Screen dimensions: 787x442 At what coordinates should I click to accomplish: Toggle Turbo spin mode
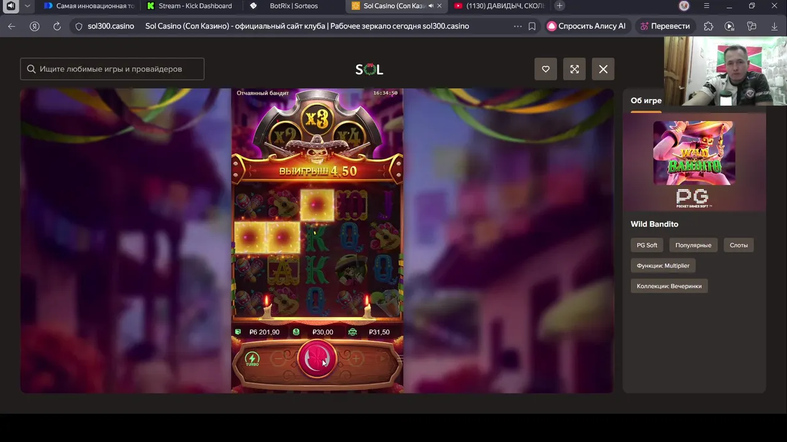pos(252,359)
